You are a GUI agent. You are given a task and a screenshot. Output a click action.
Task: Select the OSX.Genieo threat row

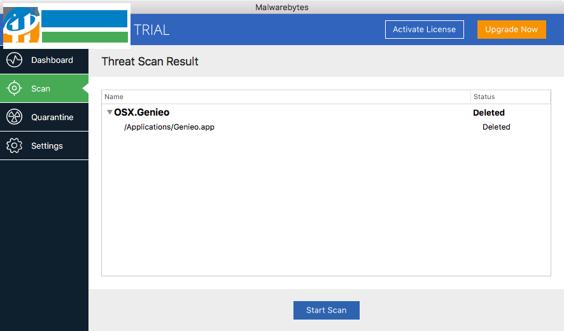(x=326, y=112)
